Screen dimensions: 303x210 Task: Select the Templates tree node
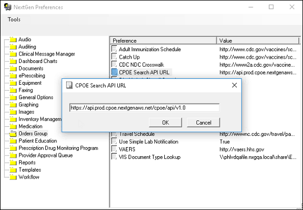30,170
